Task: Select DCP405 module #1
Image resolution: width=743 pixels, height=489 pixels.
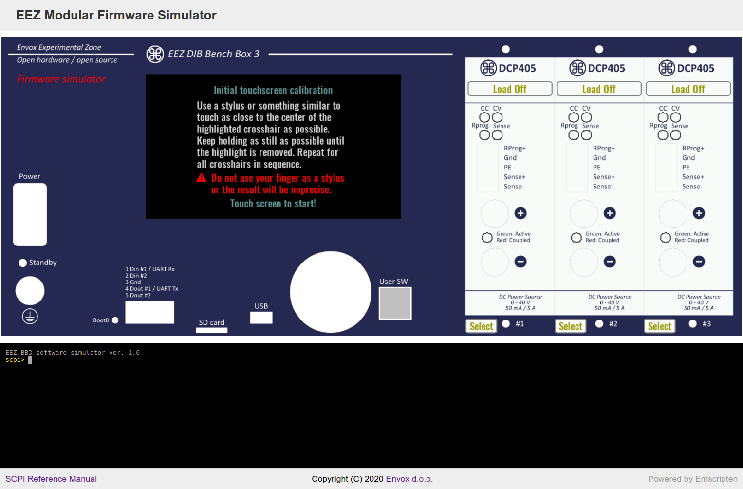Action: tap(482, 326)
